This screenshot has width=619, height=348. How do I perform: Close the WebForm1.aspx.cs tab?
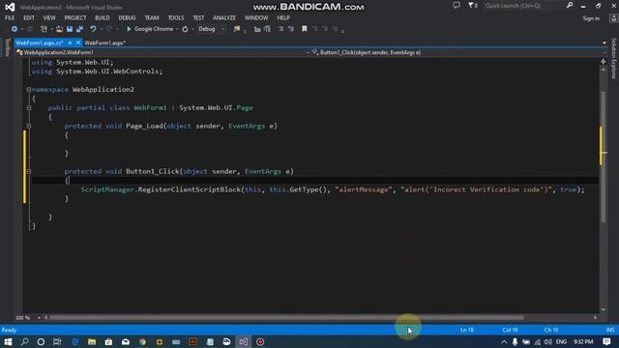tap(77, 43)
